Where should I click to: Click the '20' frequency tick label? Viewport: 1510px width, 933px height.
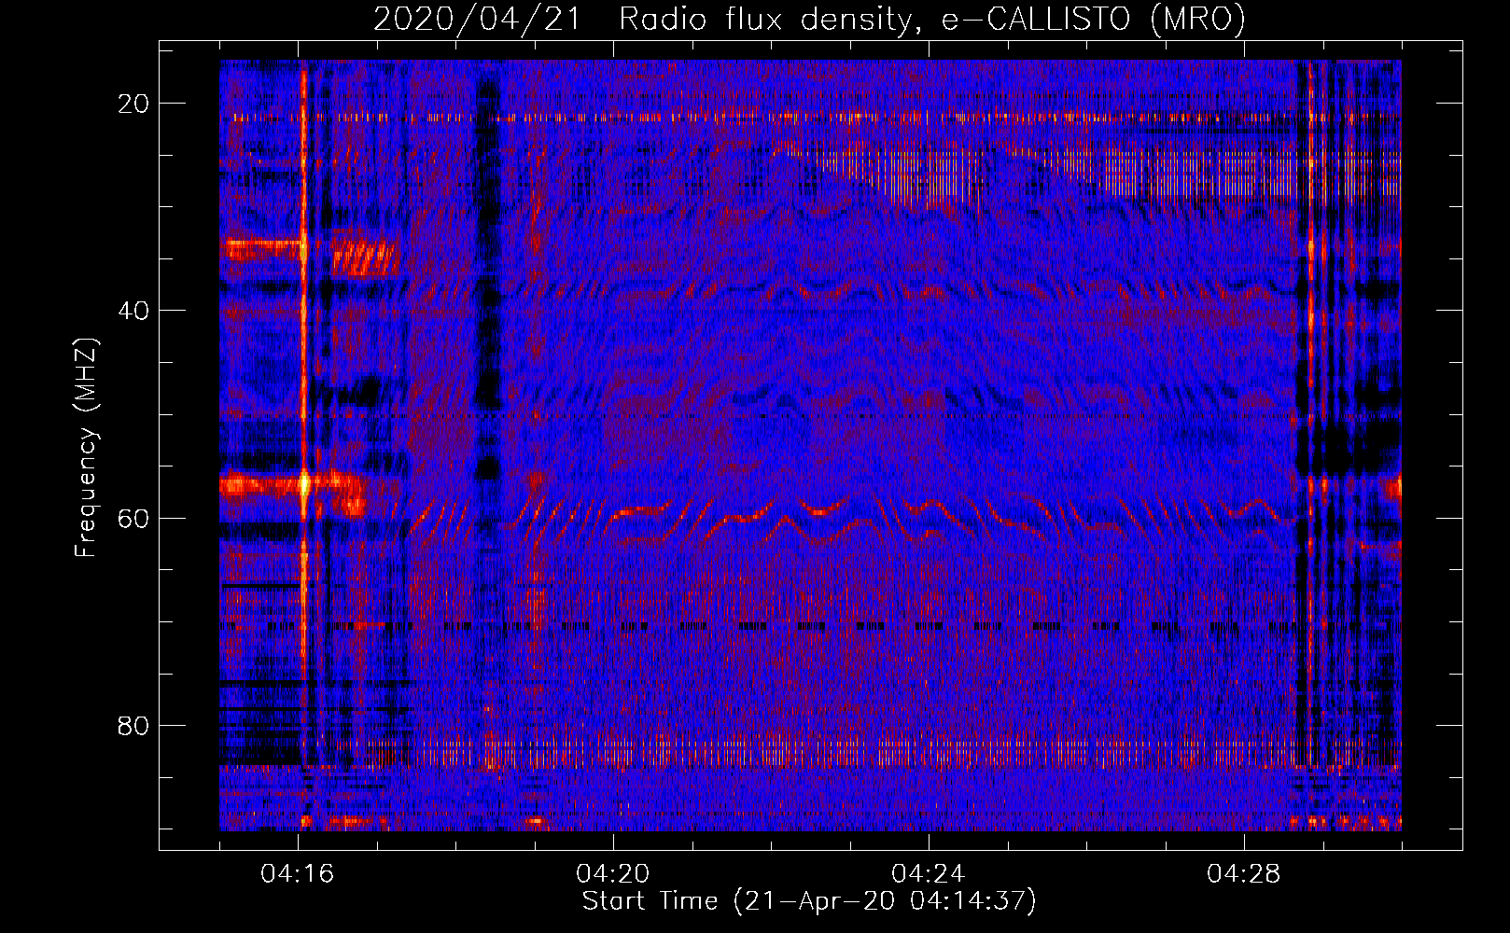[133, 104]
